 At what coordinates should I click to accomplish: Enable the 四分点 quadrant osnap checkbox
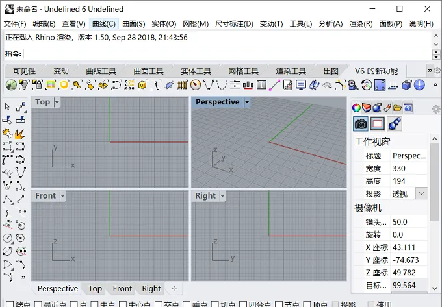[243, 304]
